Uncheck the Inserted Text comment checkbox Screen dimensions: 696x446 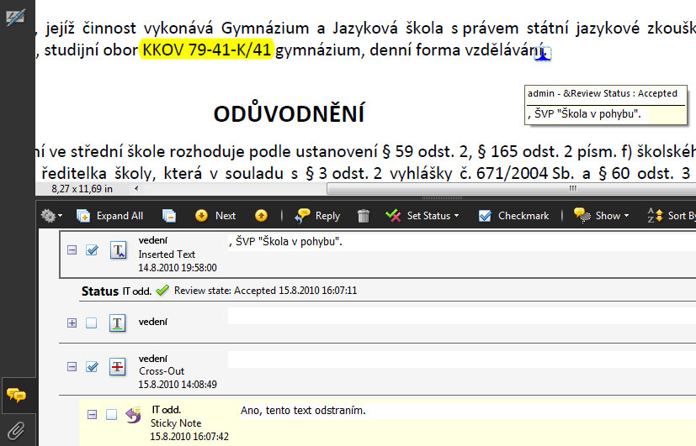tap(92, 249)
